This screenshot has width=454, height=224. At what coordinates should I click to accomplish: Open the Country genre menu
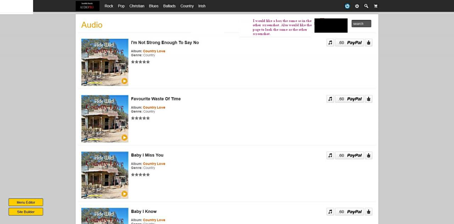pos(187,6)
